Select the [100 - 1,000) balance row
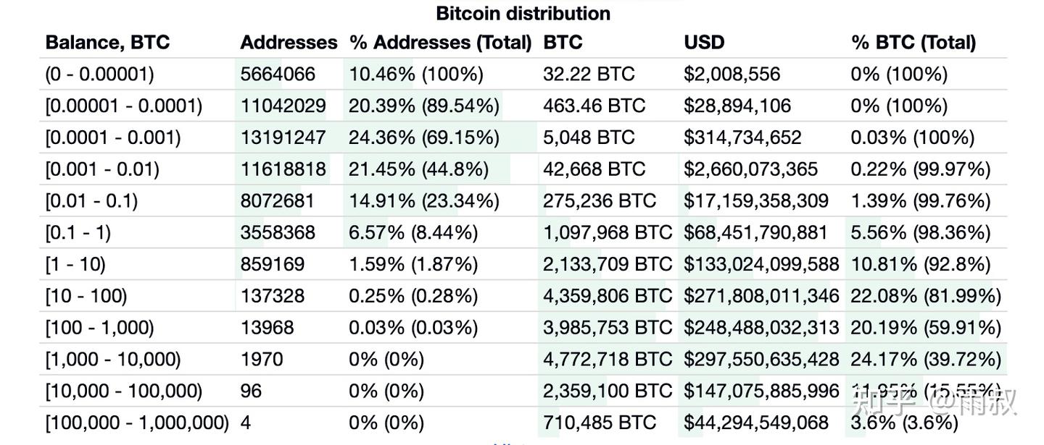 tap(100, 328)
